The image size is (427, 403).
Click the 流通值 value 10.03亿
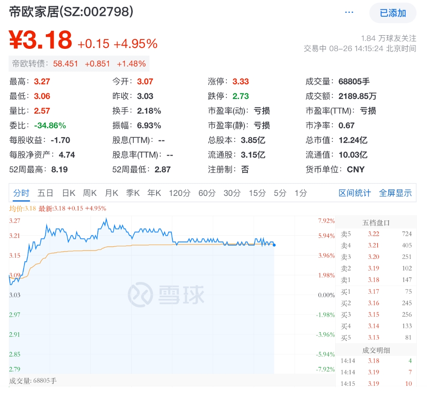[353, 155]
